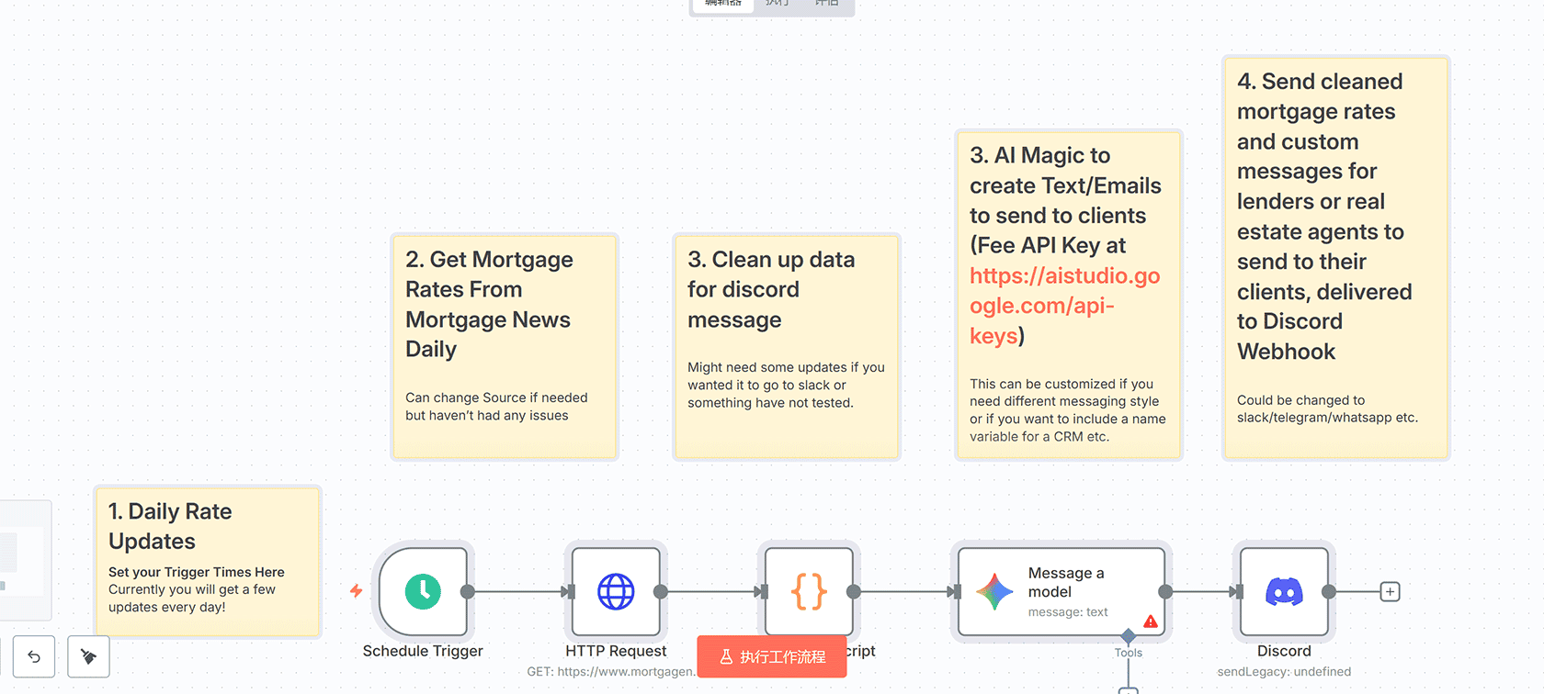Add a node after the Discord output
1544x694 pixels.
click(x=1390, y=592)
